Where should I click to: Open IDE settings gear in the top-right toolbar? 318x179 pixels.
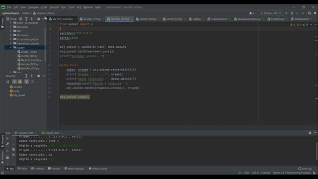315,13
